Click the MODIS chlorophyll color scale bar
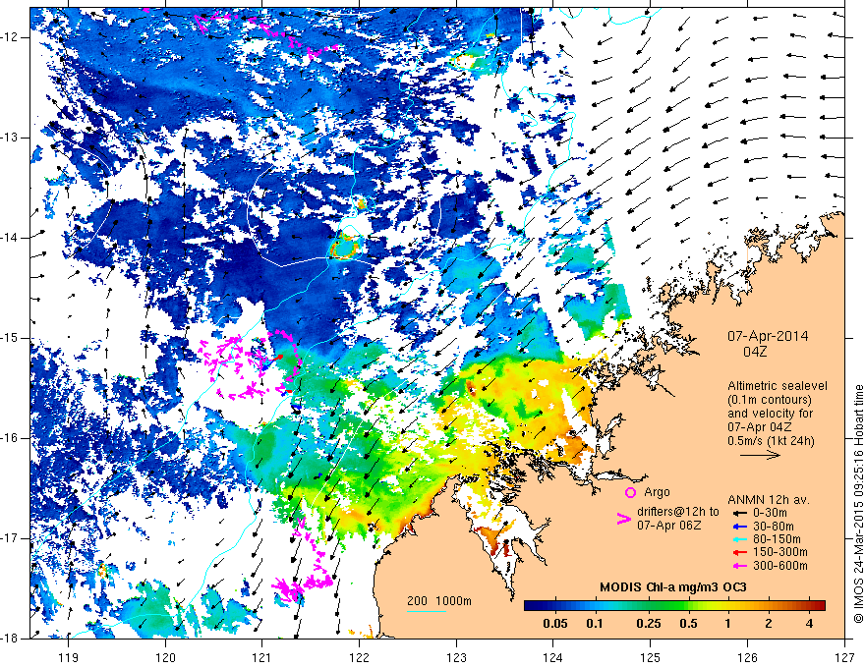 pyautogui.click(x=674, y=605)
